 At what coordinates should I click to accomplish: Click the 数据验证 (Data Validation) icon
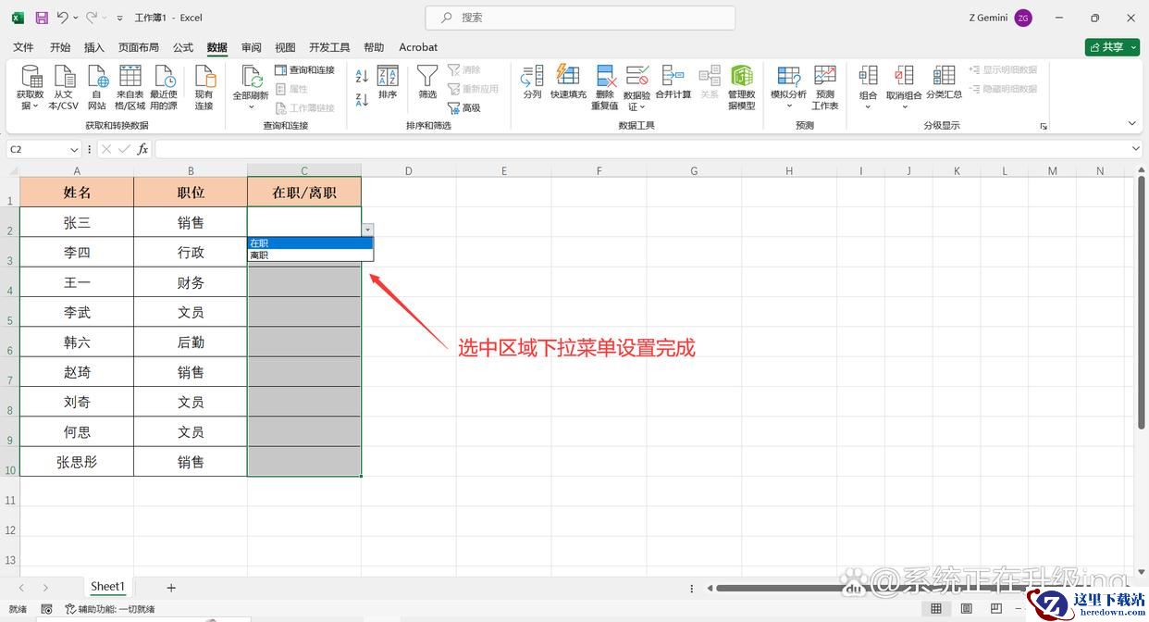[636, 77]
